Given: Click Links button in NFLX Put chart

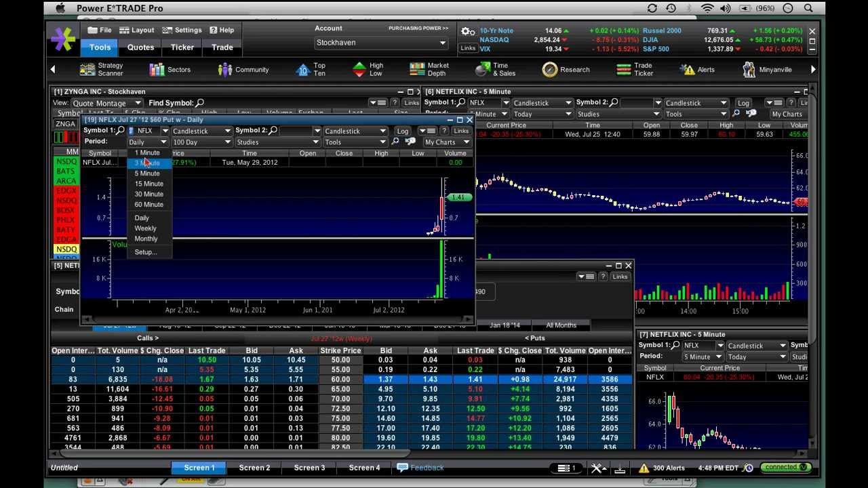Looking at the screenshot, I should click(x=461, y=131).
